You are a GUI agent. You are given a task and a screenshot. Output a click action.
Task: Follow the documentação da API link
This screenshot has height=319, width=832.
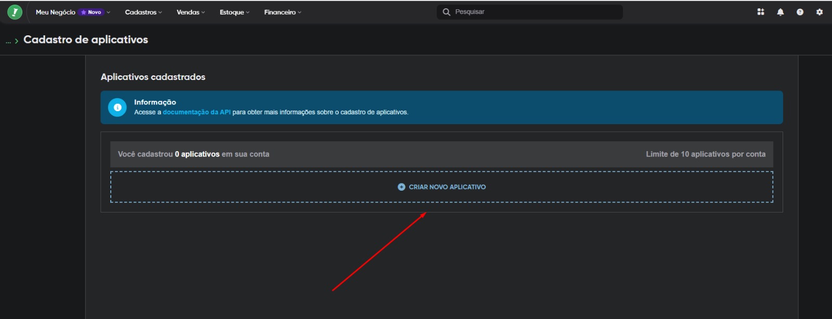tap(197, 112)
